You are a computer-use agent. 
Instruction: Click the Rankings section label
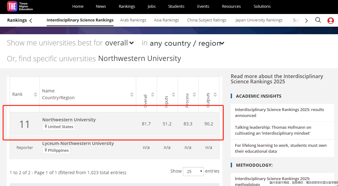tap(17, 20)
